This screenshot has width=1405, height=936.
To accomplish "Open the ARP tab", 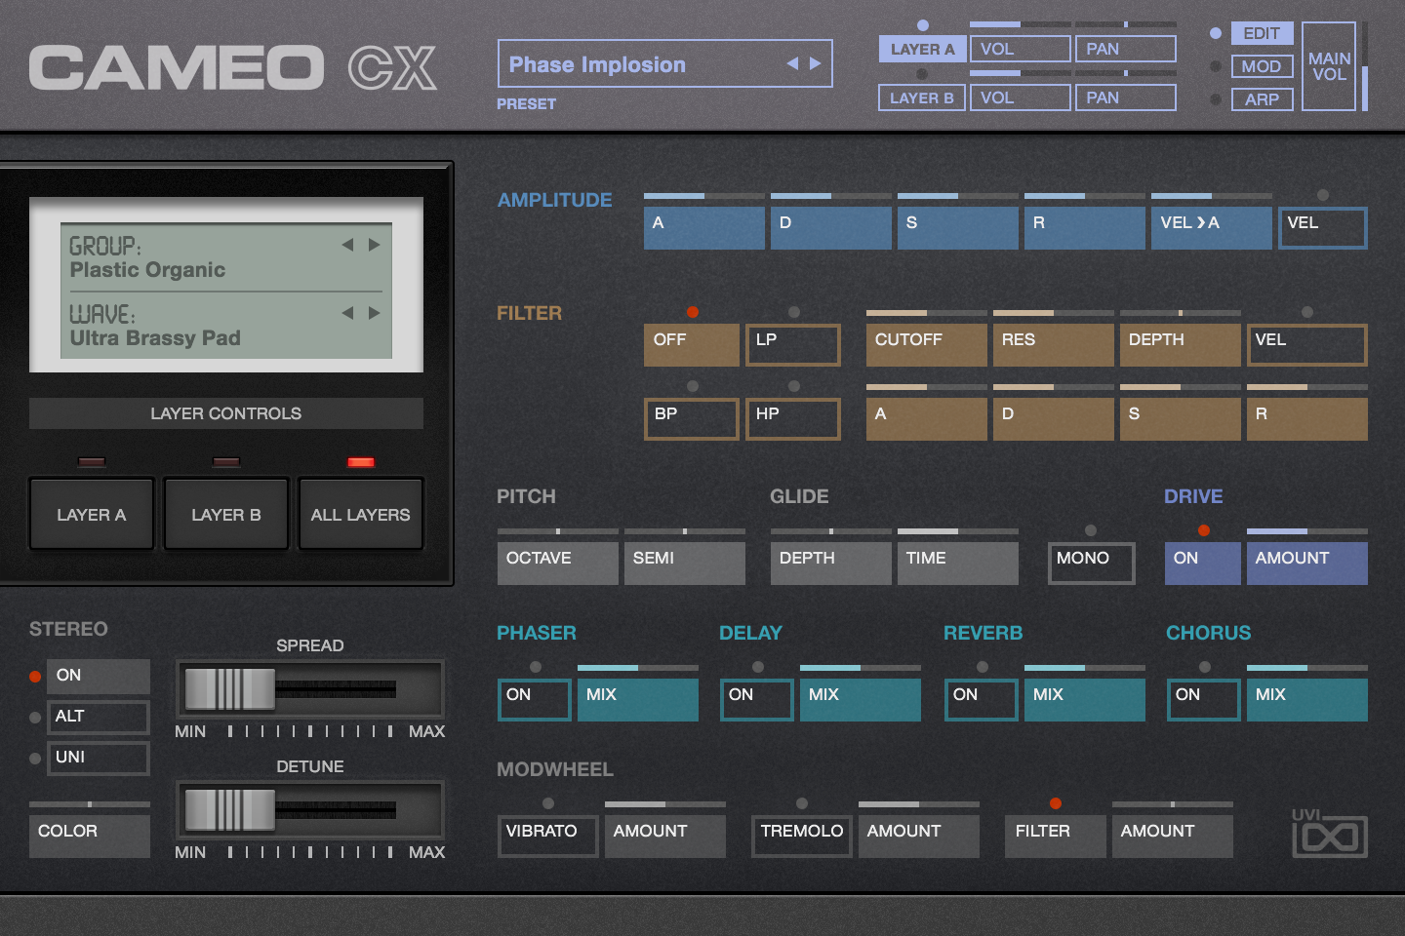I will [1261, 98].
